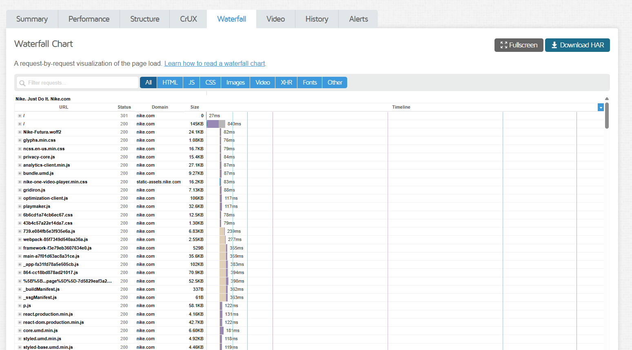Viewport: 632px width, 350px height.
Task: Filter requests by JS
Action: click(192, 82)
